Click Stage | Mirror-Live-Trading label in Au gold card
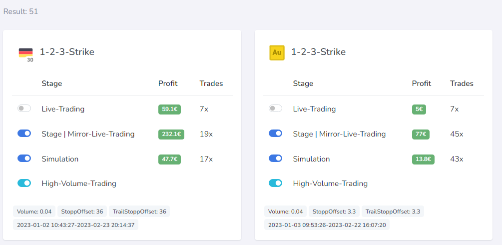Screen dimensions: 502x245 [339, 134]
